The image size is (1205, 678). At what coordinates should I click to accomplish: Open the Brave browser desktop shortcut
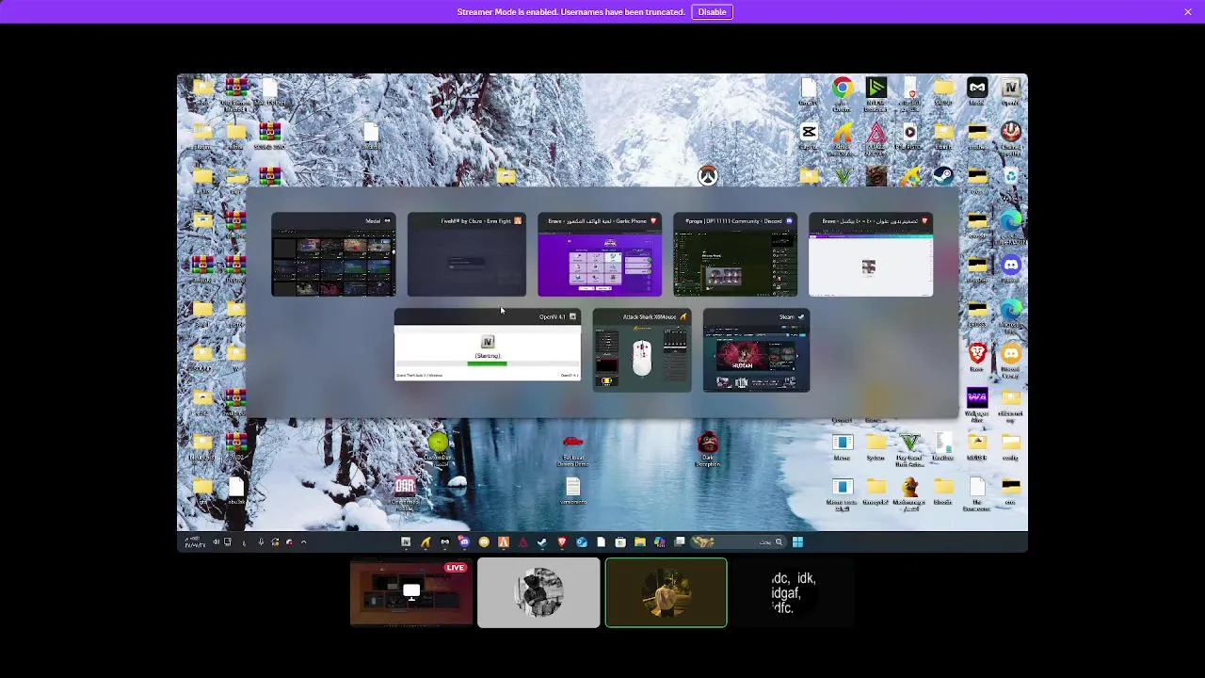pyautogui.click(x=977, y=353)
